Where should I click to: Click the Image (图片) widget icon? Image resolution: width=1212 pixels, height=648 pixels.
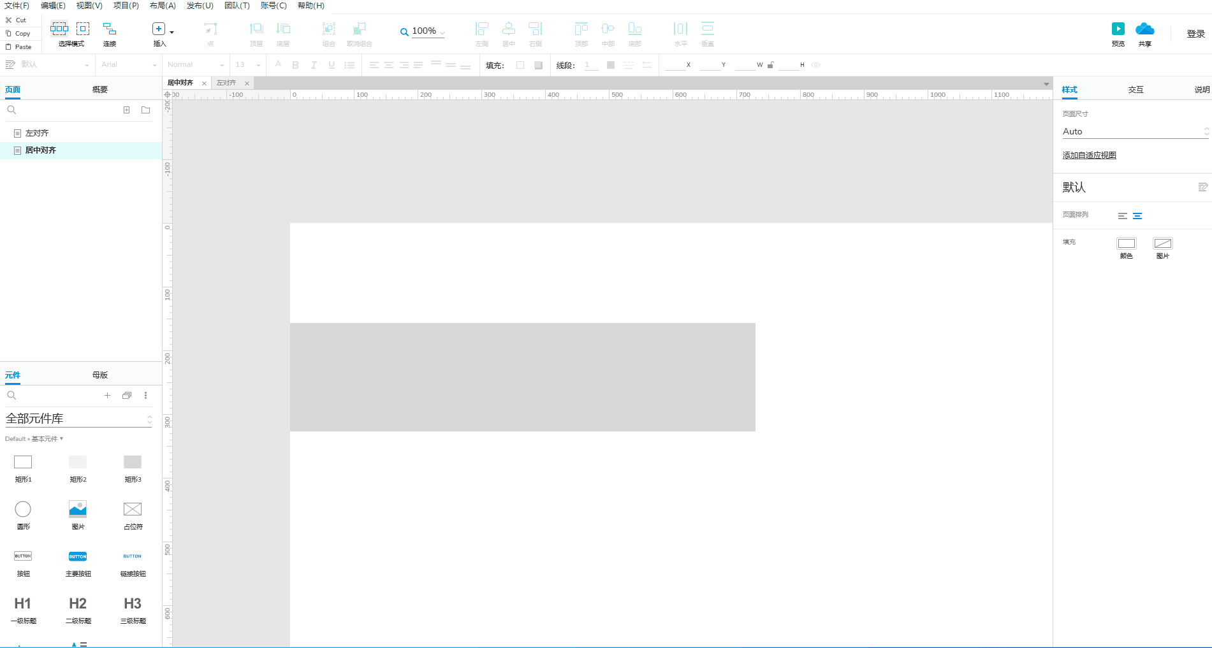click(78, 509)
